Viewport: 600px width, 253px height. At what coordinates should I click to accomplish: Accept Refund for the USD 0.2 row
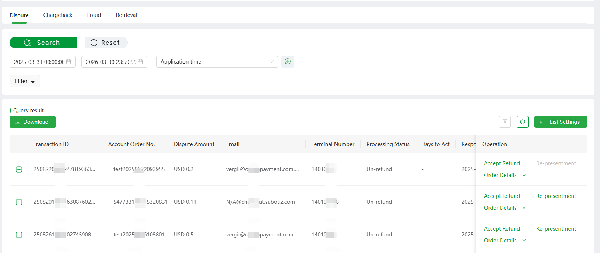[x=502, y=163]
